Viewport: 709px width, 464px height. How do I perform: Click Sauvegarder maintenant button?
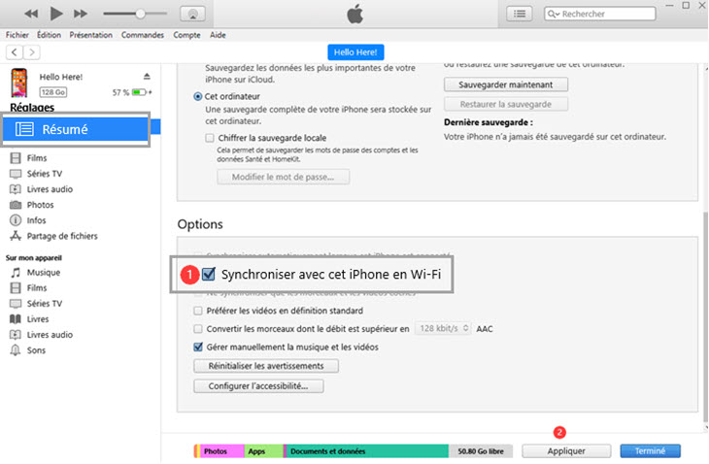(x=505, y=84)
